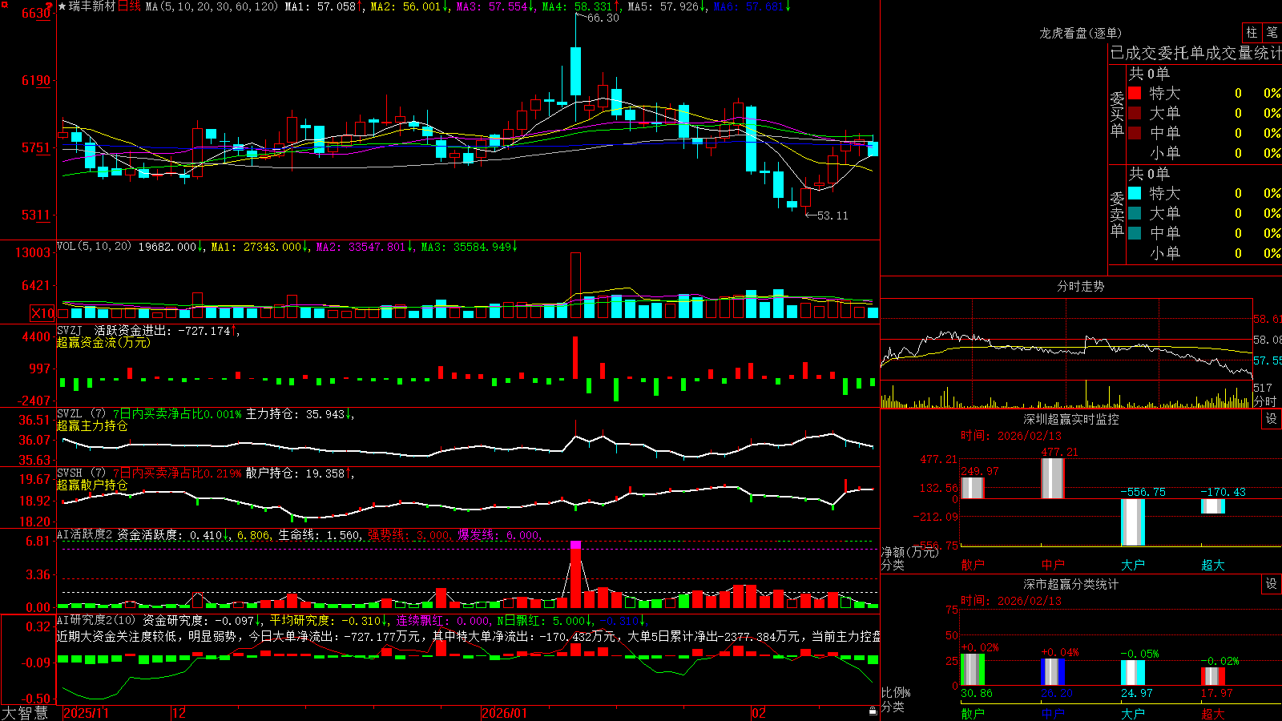This screenshot has height=721, width=1282.
Task: Click the 66.30 high price annotation
Action: [x=603, y=18]
